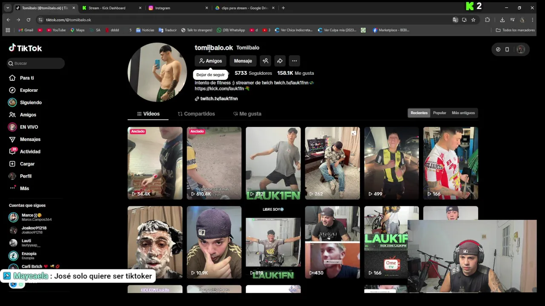Click the profile avatar picture
Image resolution: width=545 pixels, height=306 pixels.
click(x=157, y=72)
